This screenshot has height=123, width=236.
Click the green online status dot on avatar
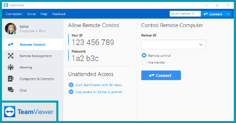pos(15,33)
